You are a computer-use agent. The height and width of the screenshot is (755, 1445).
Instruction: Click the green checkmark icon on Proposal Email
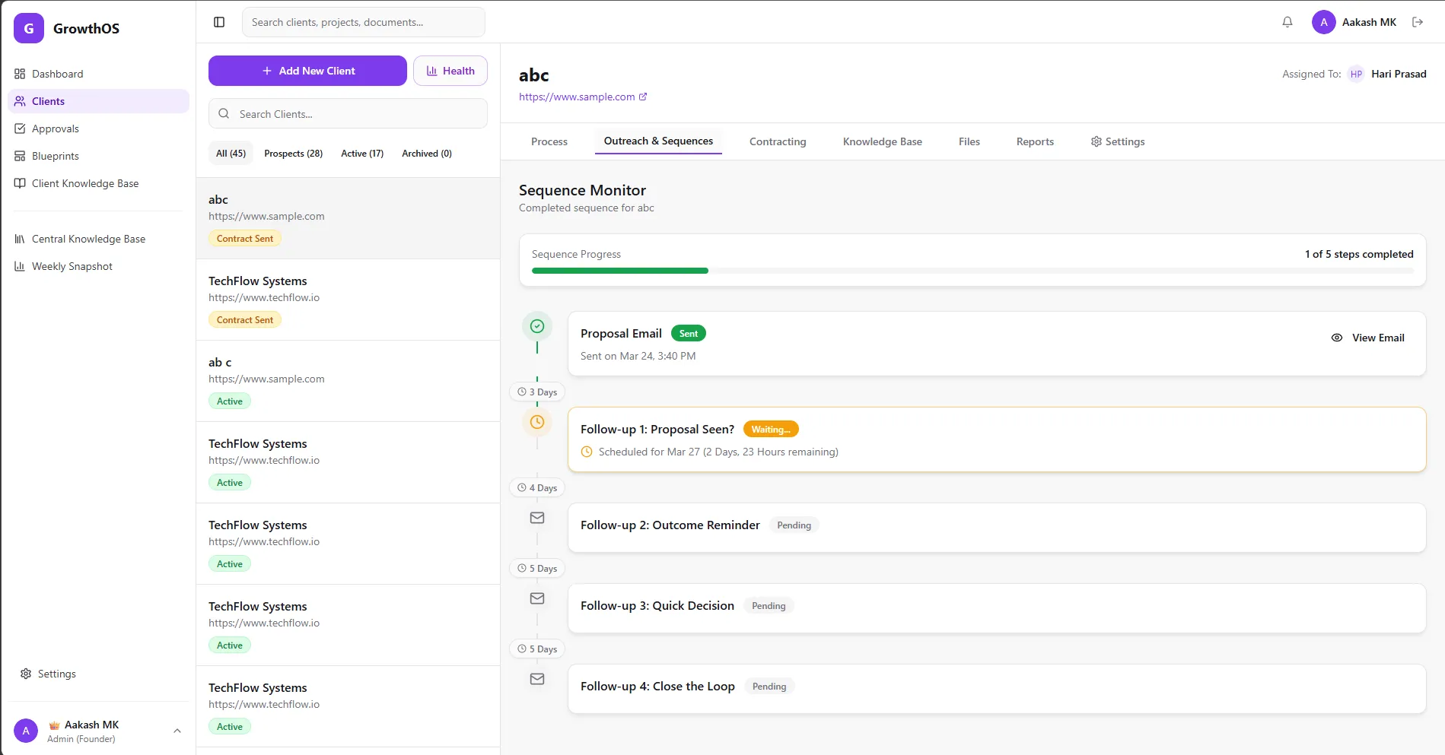tap(537, 325)
